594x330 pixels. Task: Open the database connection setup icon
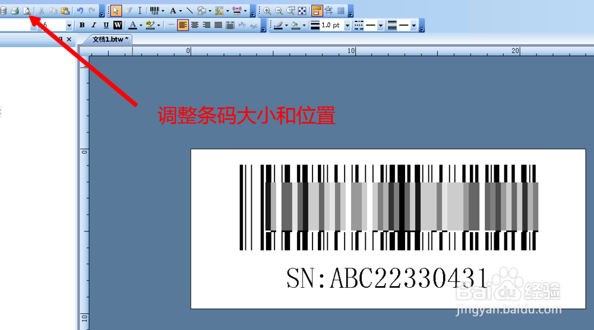3,11
